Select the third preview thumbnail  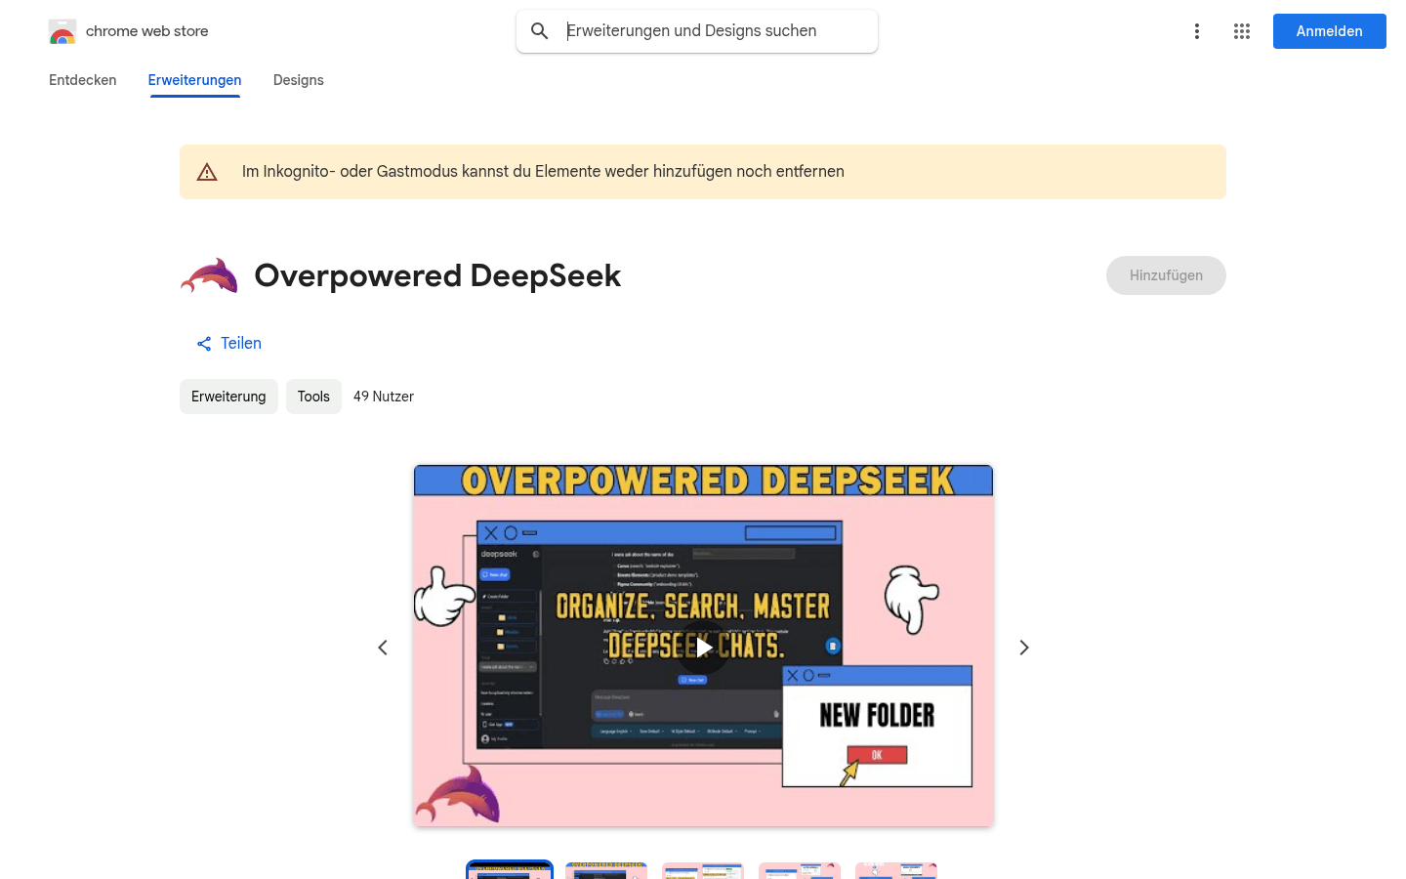click(703, 870)
